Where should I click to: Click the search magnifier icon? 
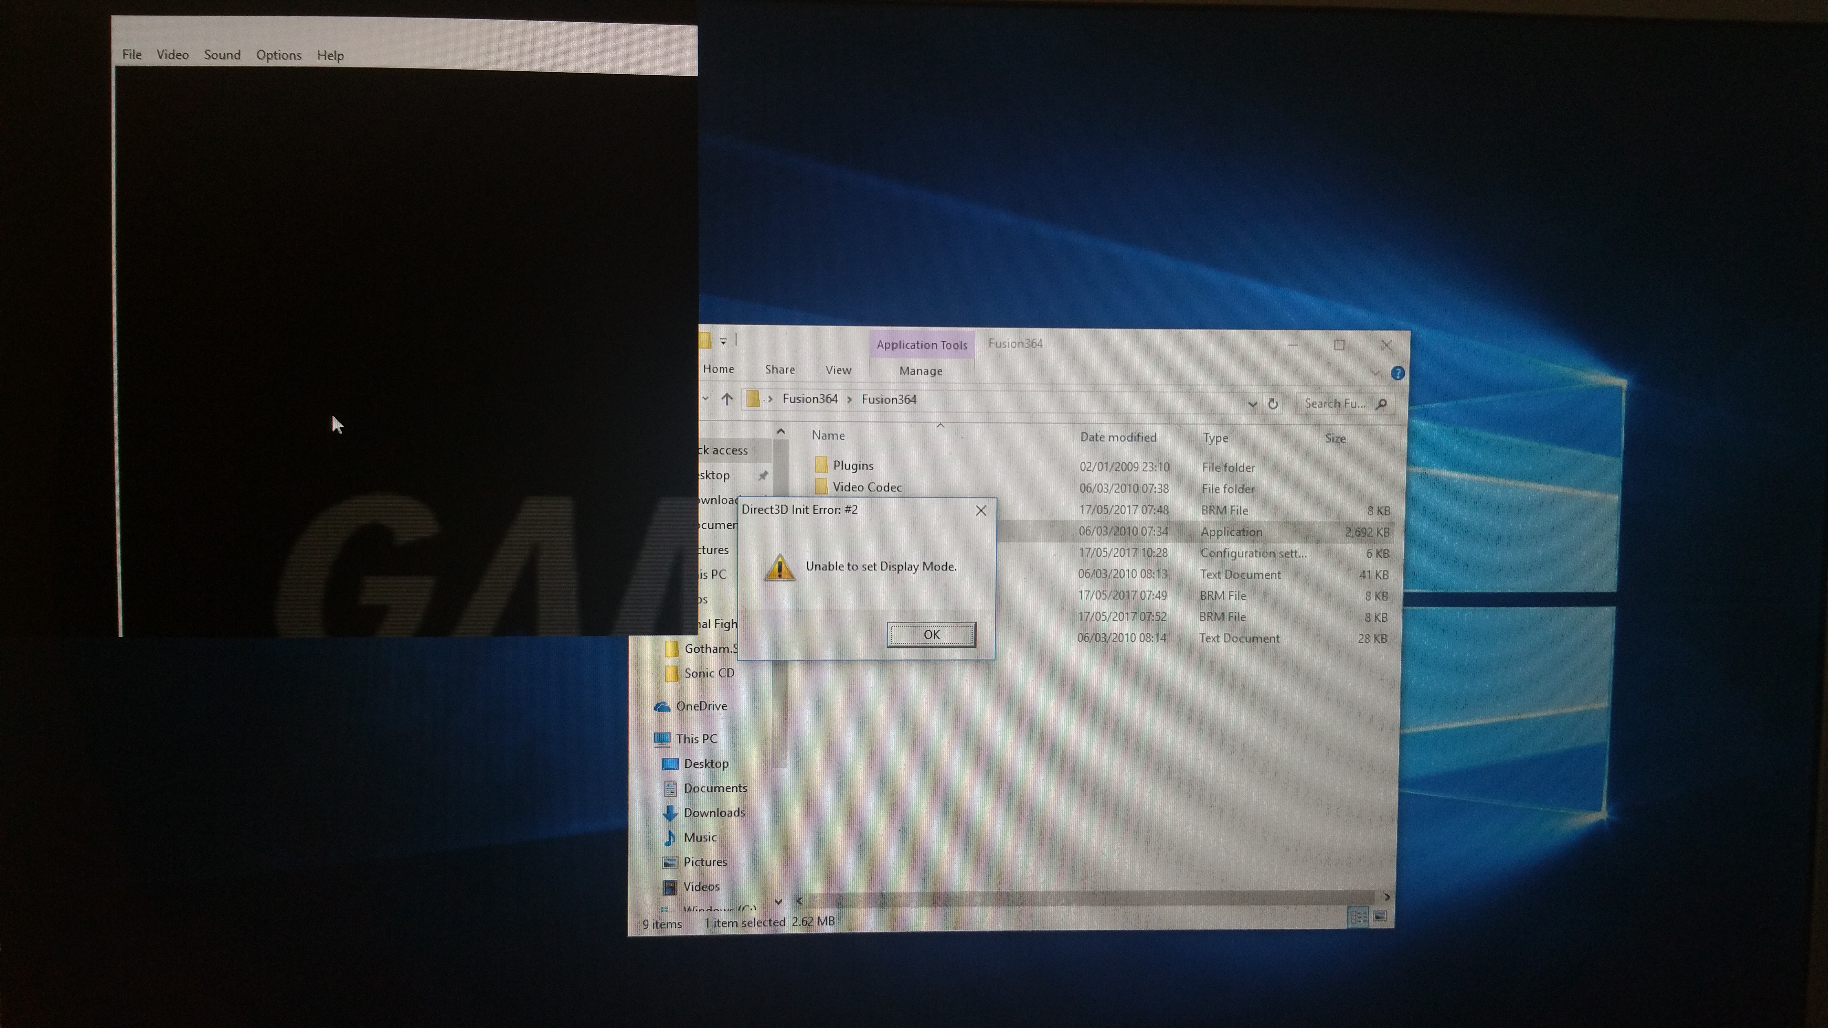(x=1381, y=404)
